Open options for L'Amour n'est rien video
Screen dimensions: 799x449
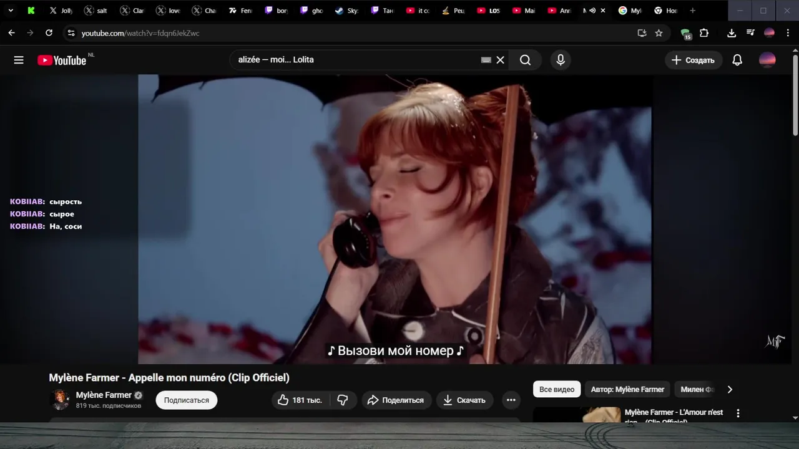click(738, 413)
